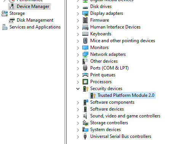Select the Storage node

pos(17,13)
